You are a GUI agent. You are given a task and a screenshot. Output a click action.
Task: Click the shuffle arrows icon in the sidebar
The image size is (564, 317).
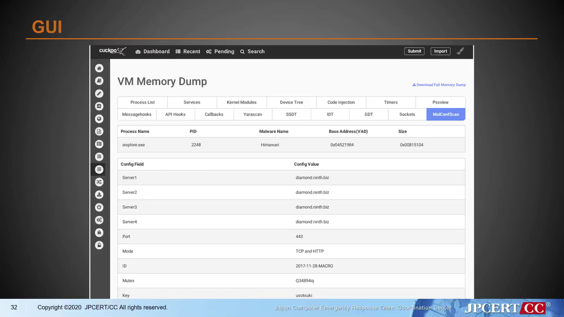click(99, 182)
